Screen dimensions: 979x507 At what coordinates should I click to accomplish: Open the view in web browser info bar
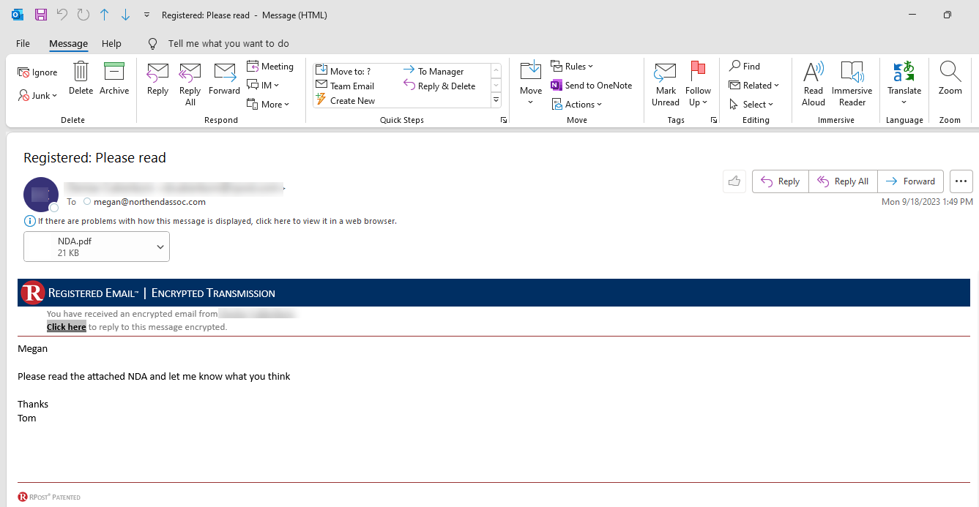211,221
